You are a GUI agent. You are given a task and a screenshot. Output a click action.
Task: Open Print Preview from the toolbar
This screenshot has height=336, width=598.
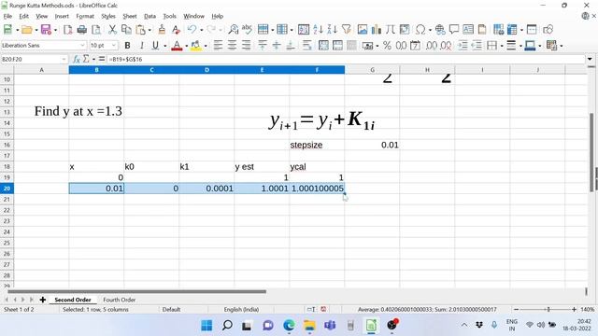pos(96,29)
